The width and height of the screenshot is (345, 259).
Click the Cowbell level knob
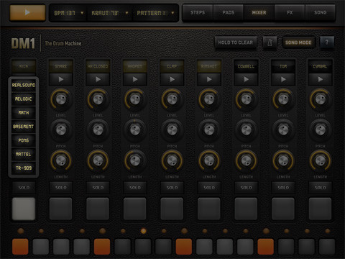[x=247, y=99]
